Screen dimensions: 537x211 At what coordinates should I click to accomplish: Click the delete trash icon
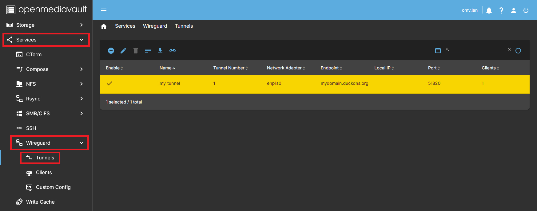tap(136, 51)
